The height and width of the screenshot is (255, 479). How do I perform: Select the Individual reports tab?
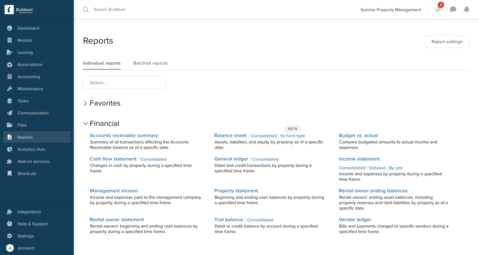point(102,63)
